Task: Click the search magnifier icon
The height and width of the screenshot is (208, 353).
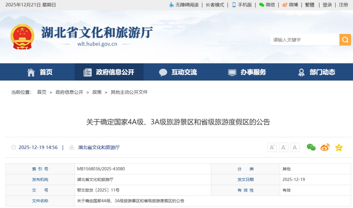Action: 345,40
